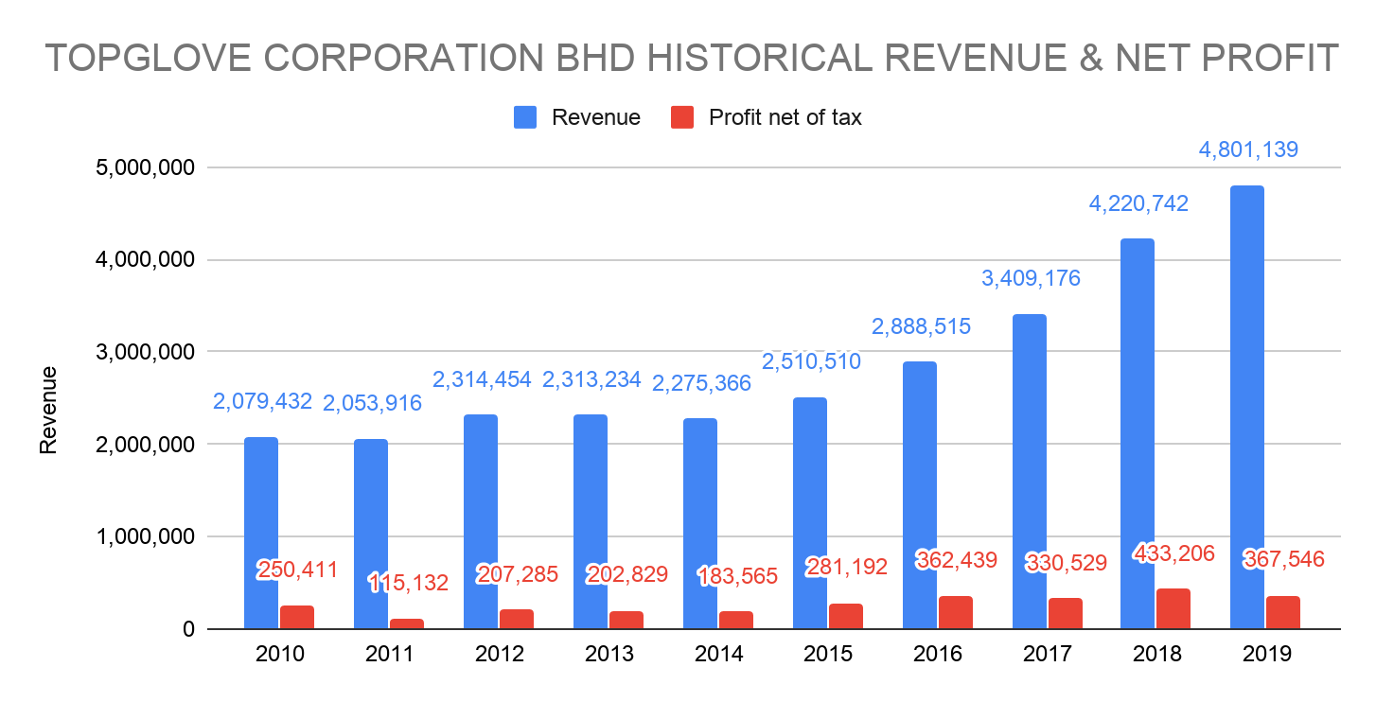Image resolution: width=1376 pixels, height=702 pixels.
Task: Select the 2017 red profit bar
Action: click(1066, 614)
